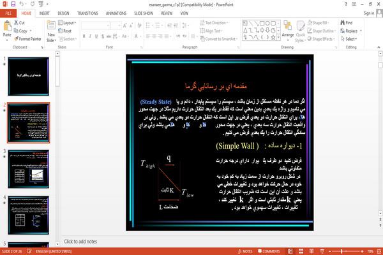
Task: Justify the paragraph text
Action: pos(167,36)
